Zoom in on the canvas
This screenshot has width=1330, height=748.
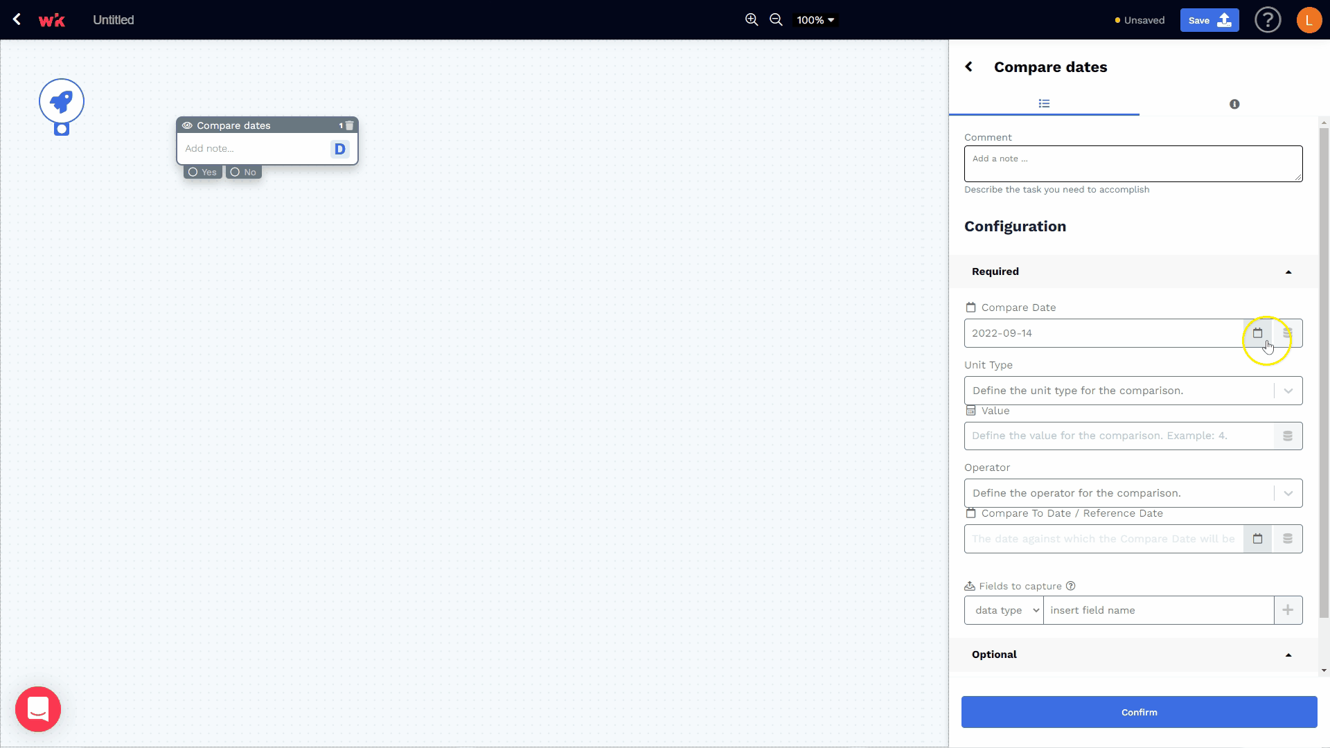click(752, 20)
